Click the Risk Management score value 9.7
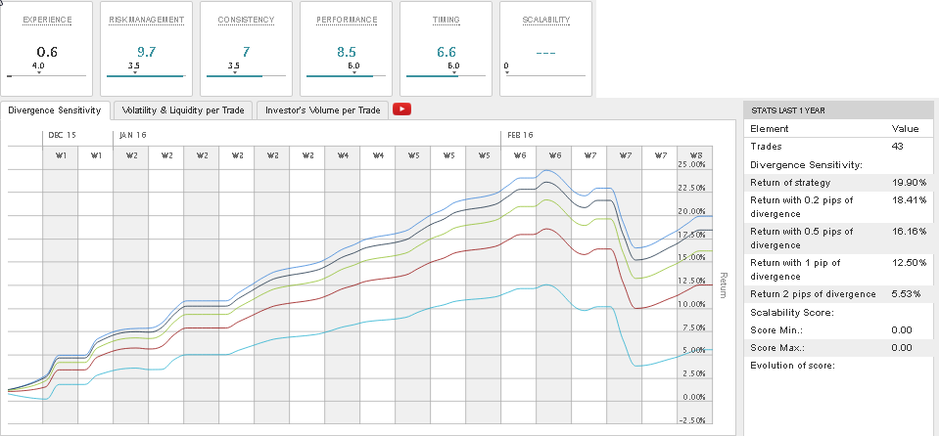The width and height of the screenshot is (940, 436). 147,51
